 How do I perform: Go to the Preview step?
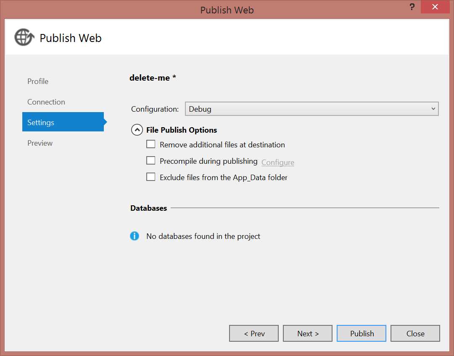(40, 143)
